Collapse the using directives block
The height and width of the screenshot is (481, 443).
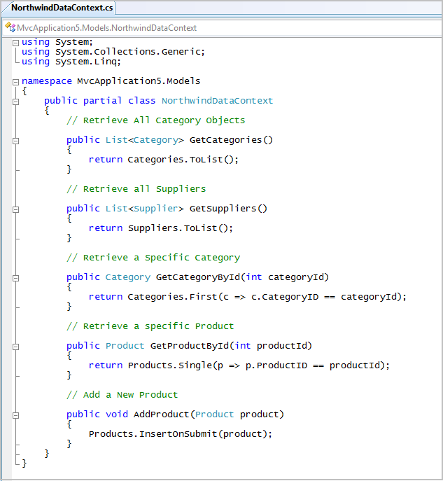15,43
